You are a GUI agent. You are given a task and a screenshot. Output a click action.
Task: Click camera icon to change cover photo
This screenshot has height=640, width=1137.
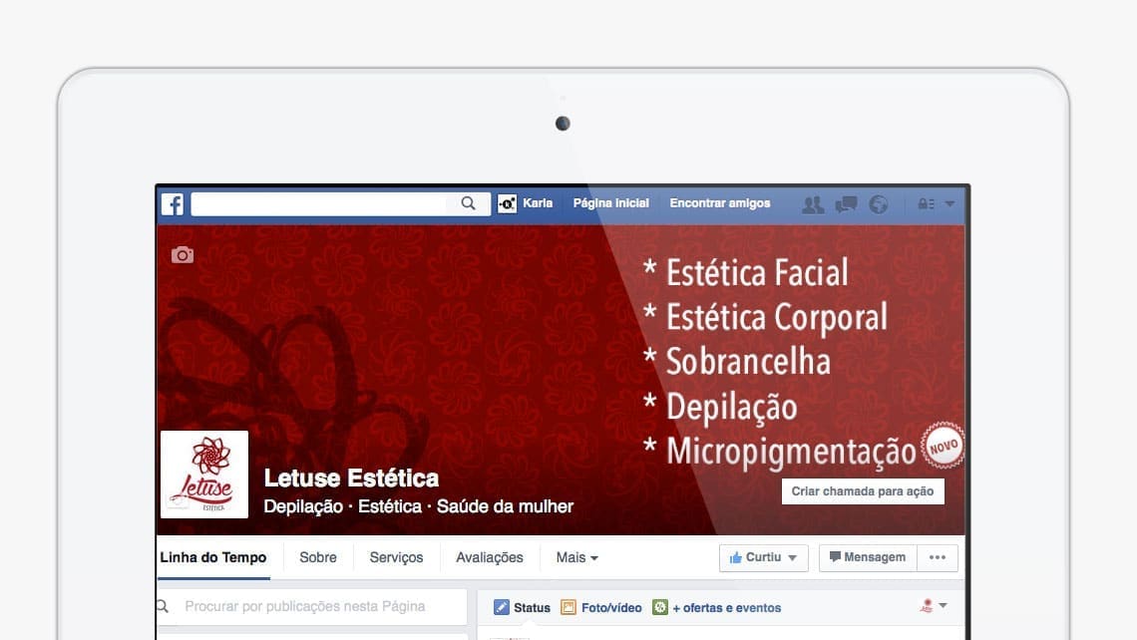click(182, 255)
